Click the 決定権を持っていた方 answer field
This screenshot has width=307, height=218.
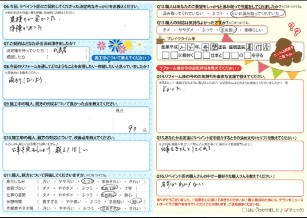(67, 51)
